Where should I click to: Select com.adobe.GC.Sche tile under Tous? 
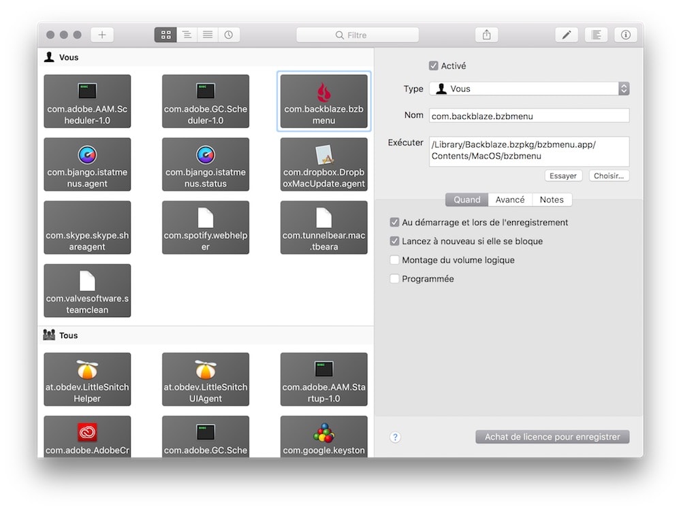point(206,436)
